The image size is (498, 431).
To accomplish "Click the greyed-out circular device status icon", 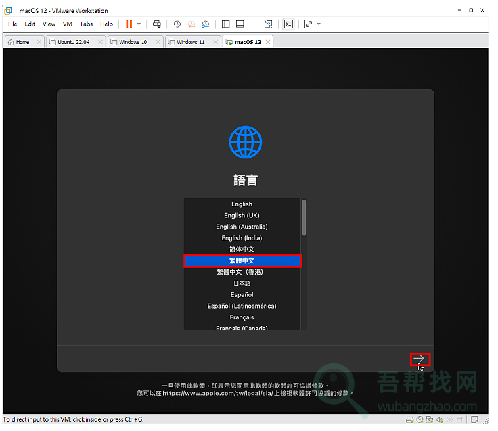I will tap(450, 420).
